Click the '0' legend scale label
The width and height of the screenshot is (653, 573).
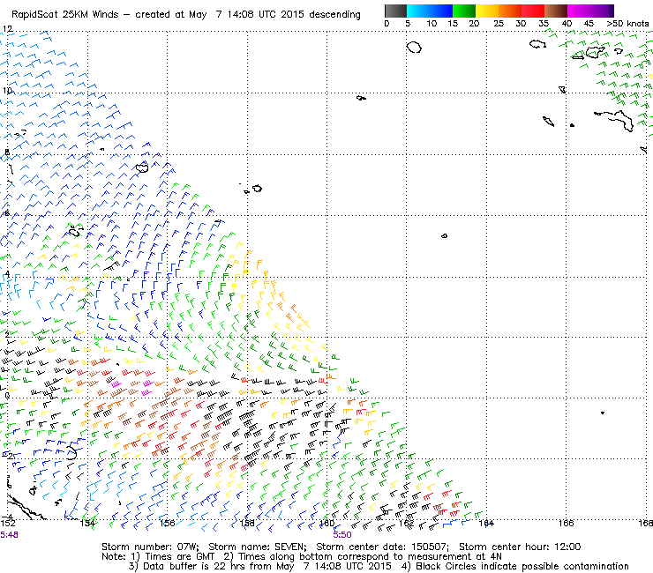387,23
